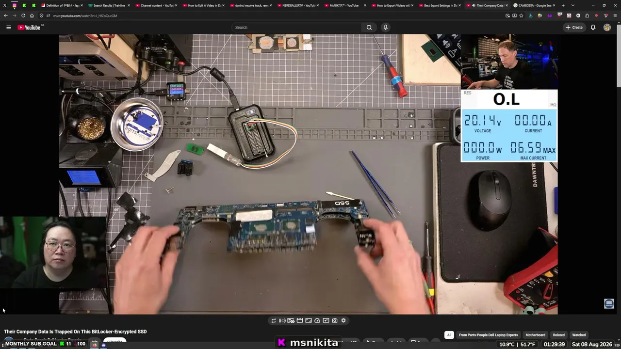Reload the page with the refresh icon
The width and height of the screenshot is (621, 349).
click(x=23, y=16)
